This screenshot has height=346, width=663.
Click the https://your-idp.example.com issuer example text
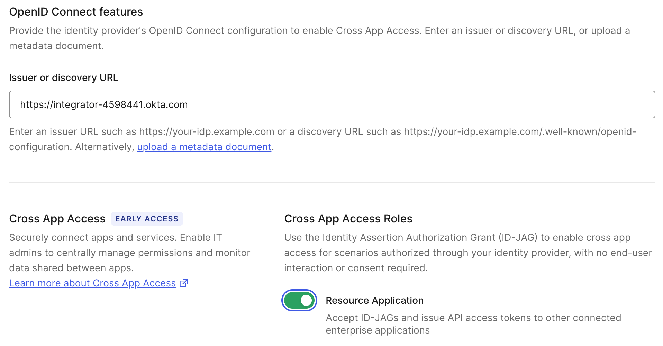pyautogui.click(x=207, y=132)
